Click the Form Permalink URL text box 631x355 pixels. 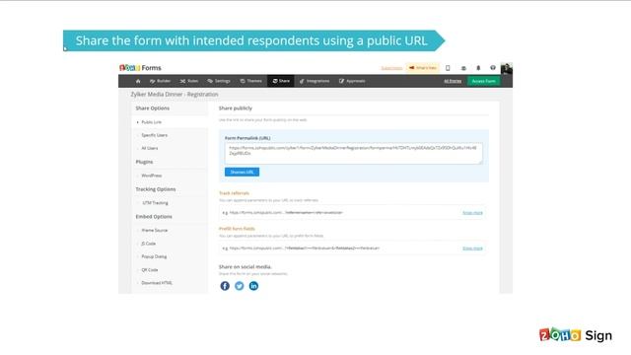coord(353,154)
